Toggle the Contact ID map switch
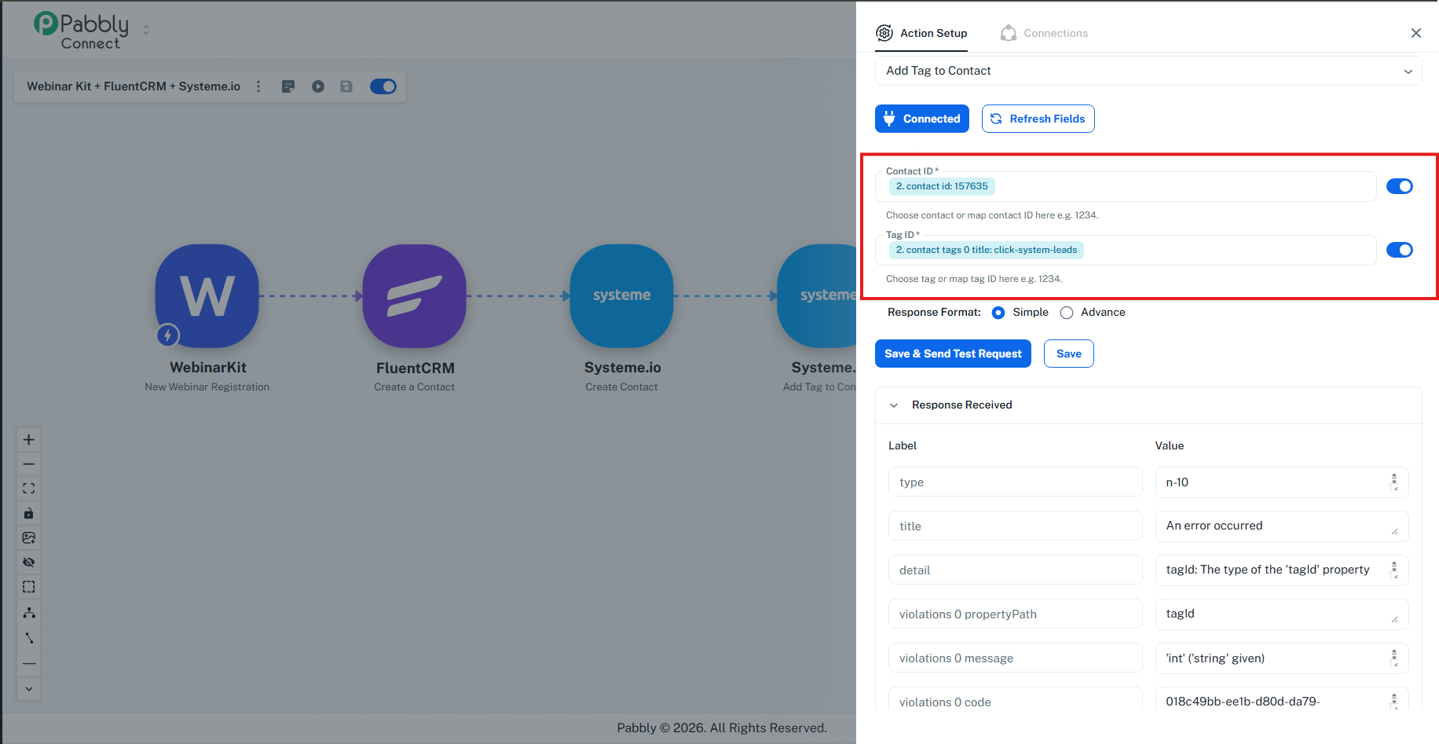This screenshot has width=1439, height=744. 1400,186
